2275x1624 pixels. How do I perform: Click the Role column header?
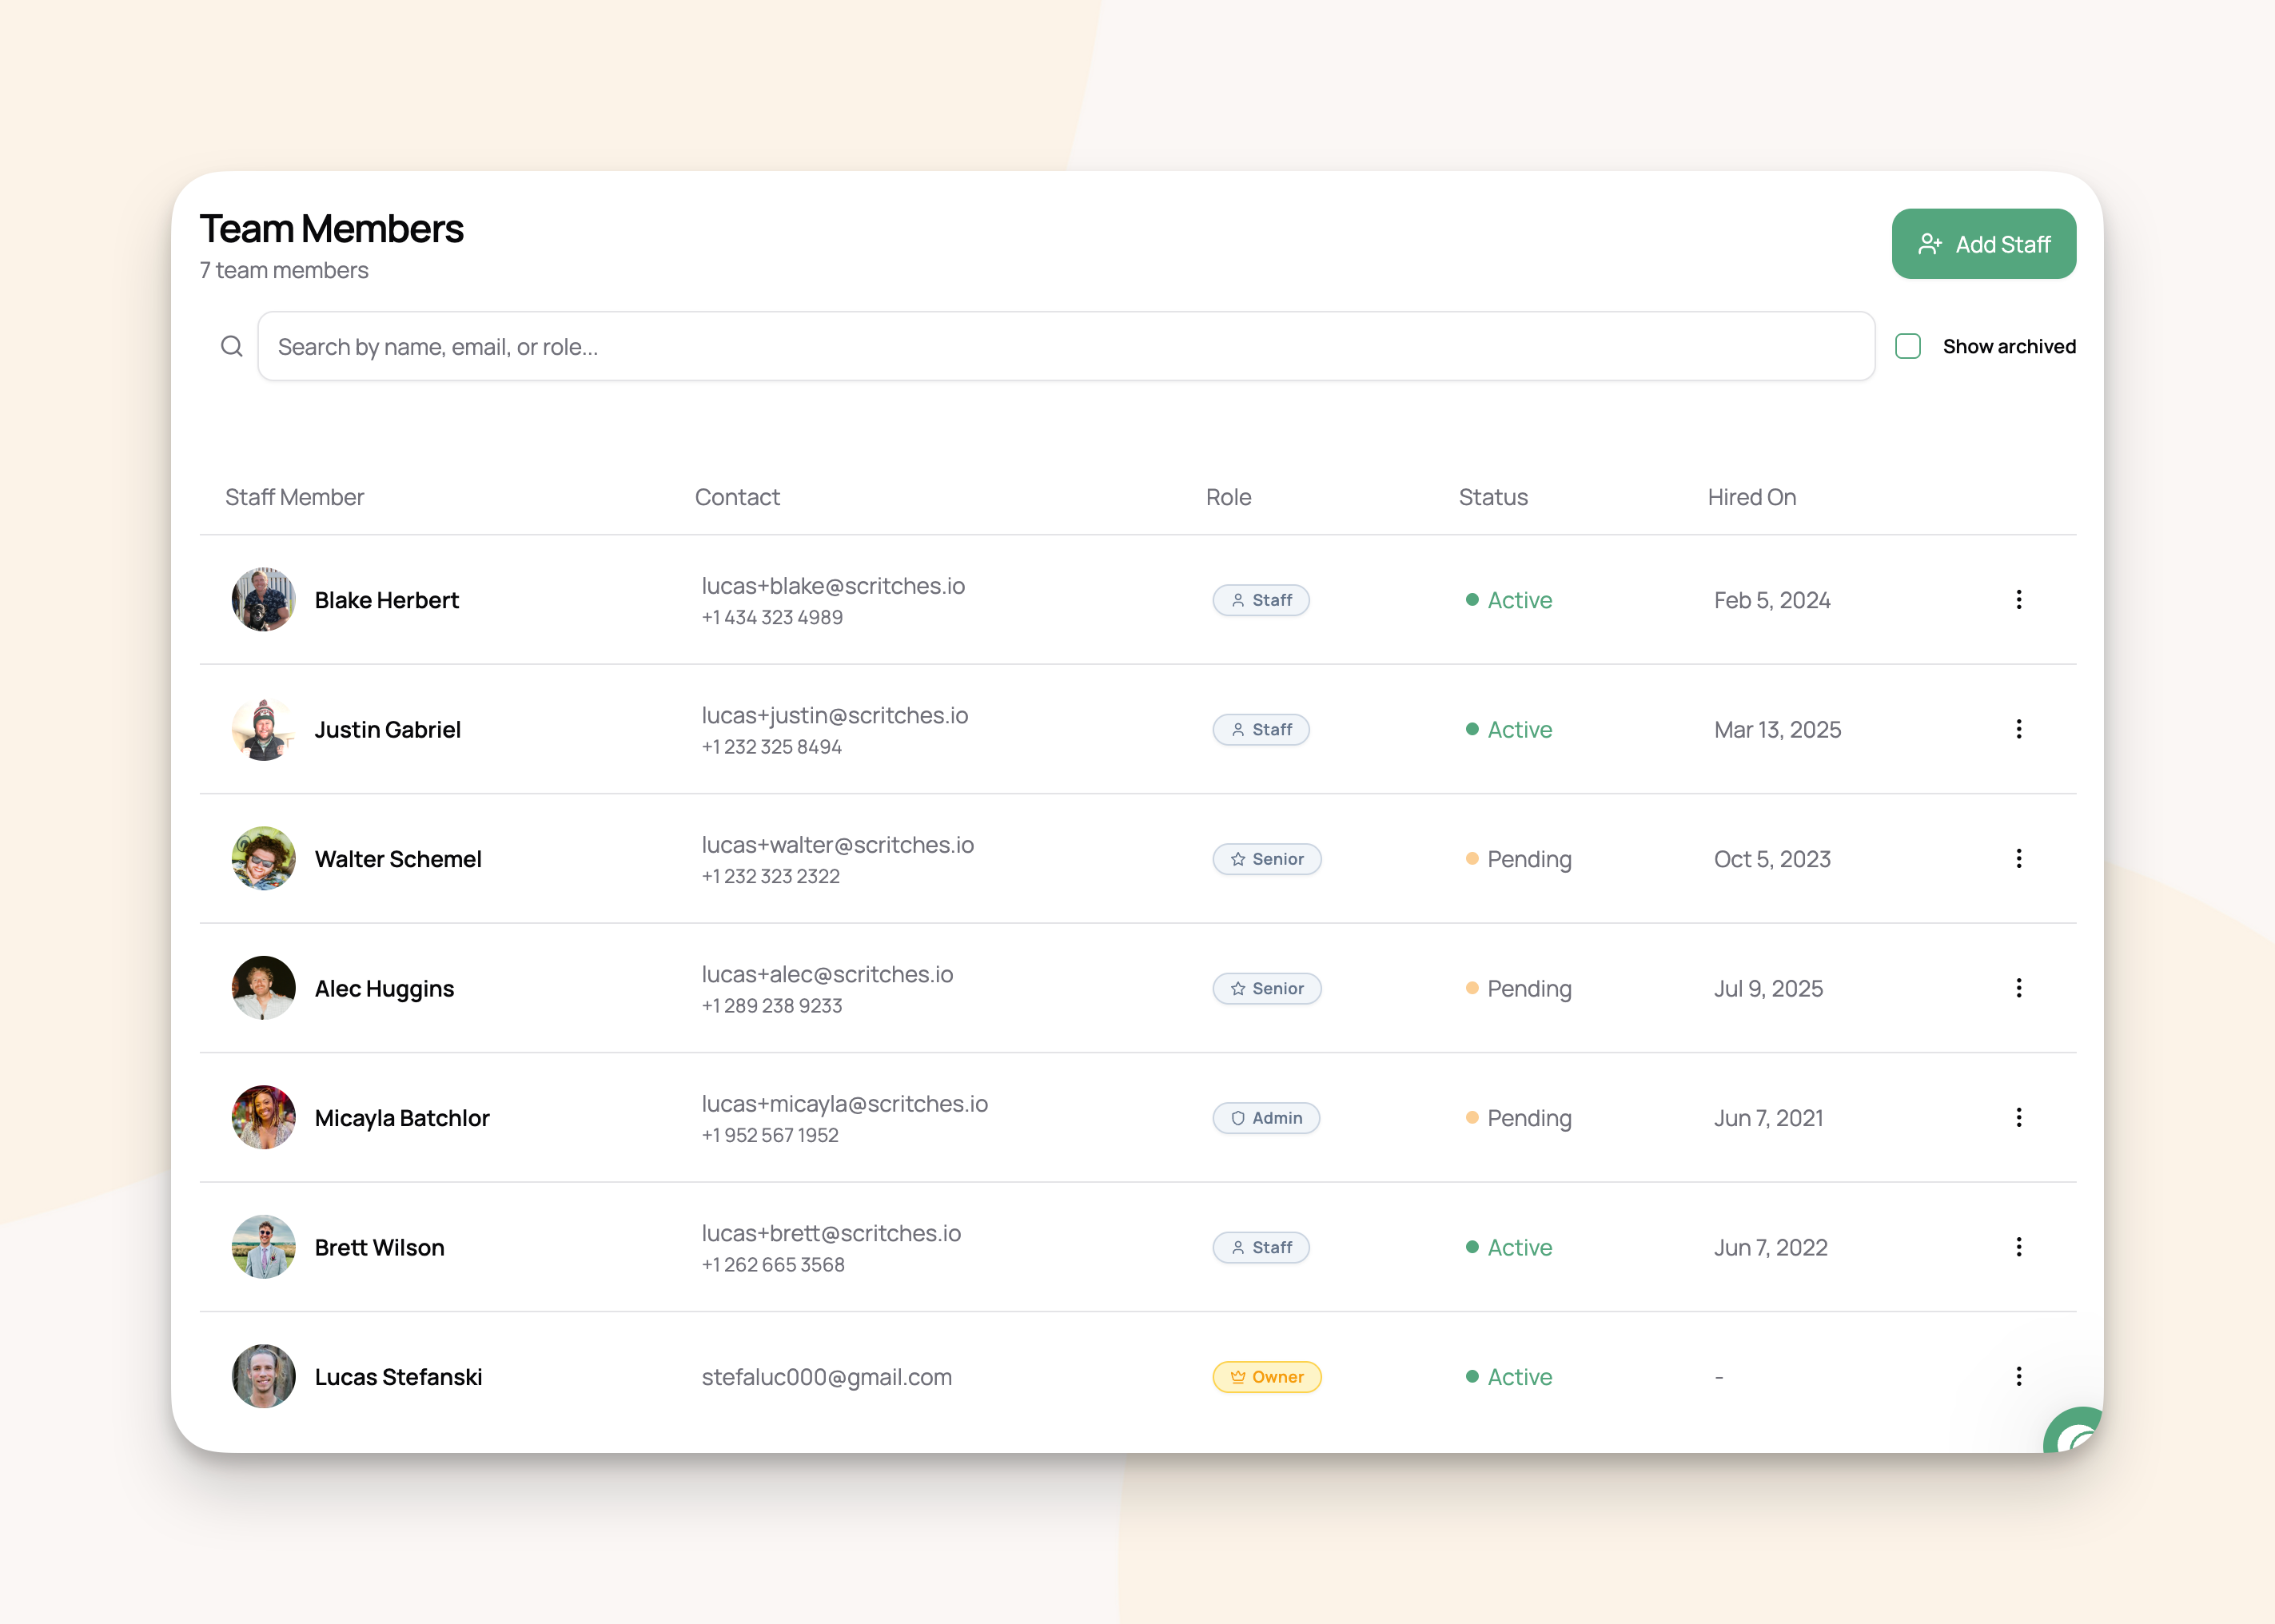pyautogui.click(x=1228, y=497)
